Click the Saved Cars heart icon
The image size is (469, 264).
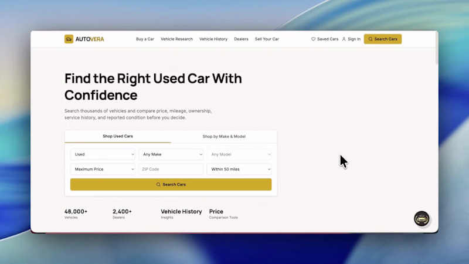313,39
